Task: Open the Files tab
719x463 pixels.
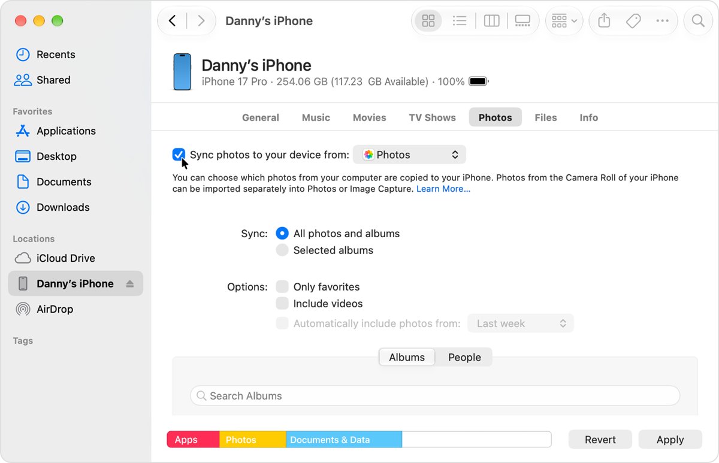Action: click(x=546, y=117)
